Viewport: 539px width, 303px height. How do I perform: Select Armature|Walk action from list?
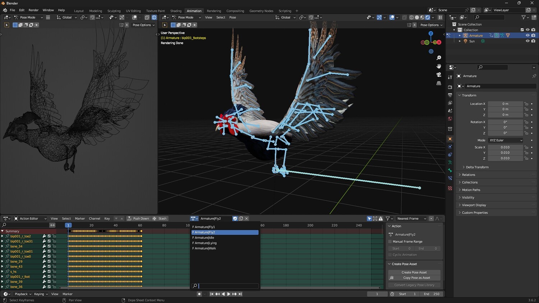point(205,248)
